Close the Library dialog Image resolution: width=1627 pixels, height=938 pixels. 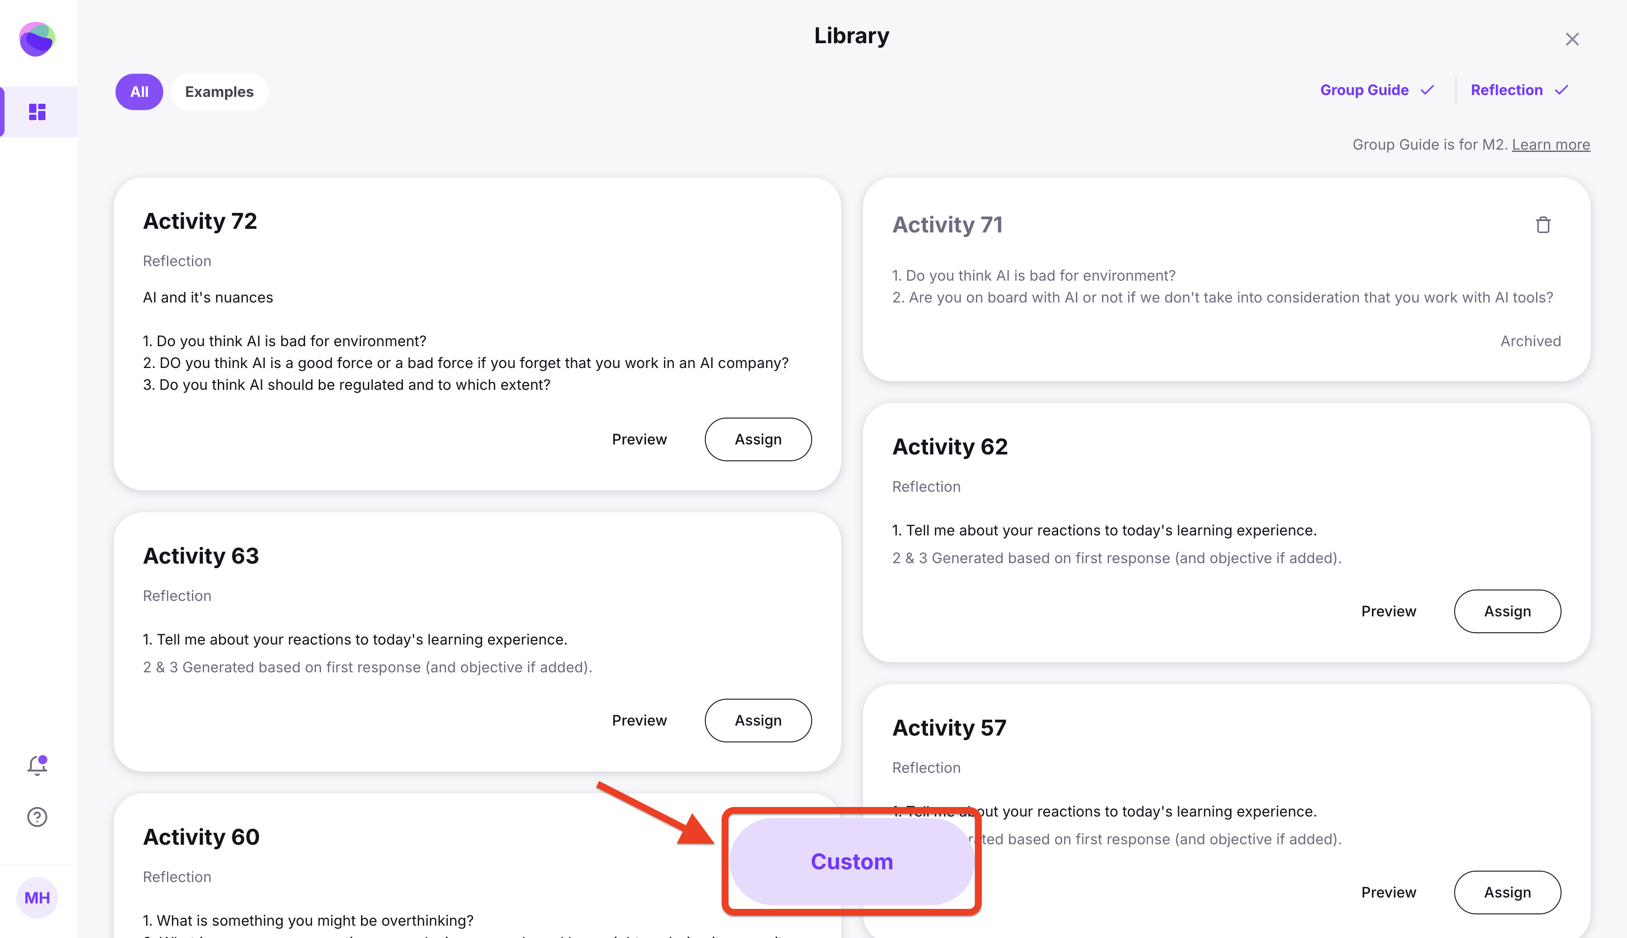click(x=1572, y=39)
